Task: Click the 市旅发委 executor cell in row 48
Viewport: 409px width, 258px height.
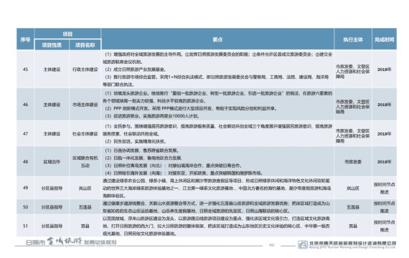Action: pyautogui.click(x=353, y=161)
